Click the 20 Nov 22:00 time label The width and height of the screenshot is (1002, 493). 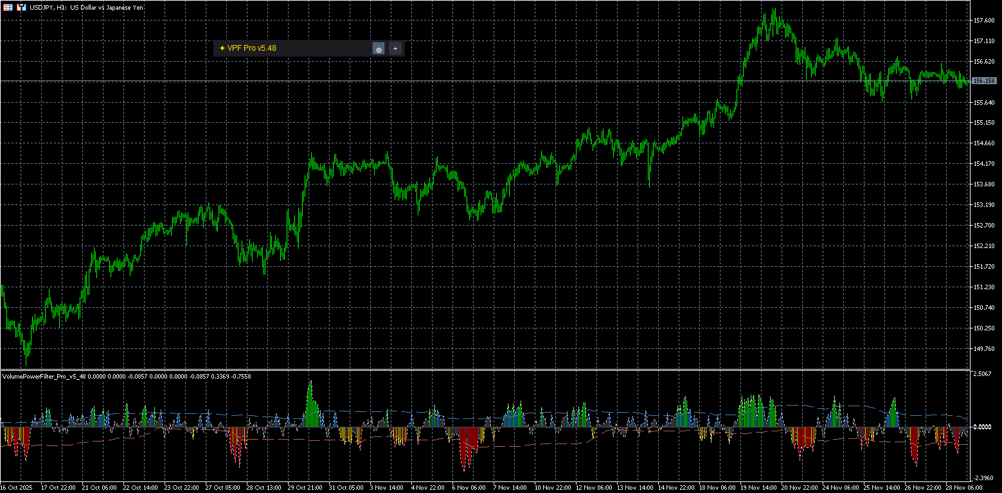click(x=799, y=488)
